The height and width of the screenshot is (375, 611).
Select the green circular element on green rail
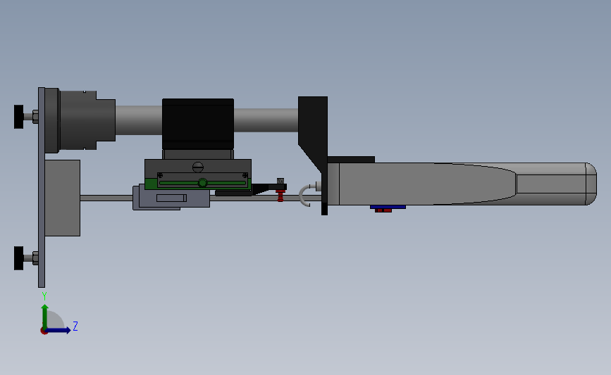click(x=203, y=183)
